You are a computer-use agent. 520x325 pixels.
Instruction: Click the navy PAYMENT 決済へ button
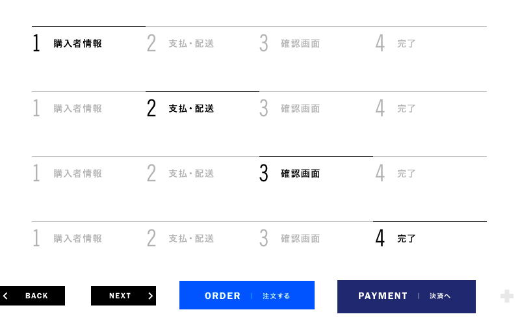coord(406,296)
